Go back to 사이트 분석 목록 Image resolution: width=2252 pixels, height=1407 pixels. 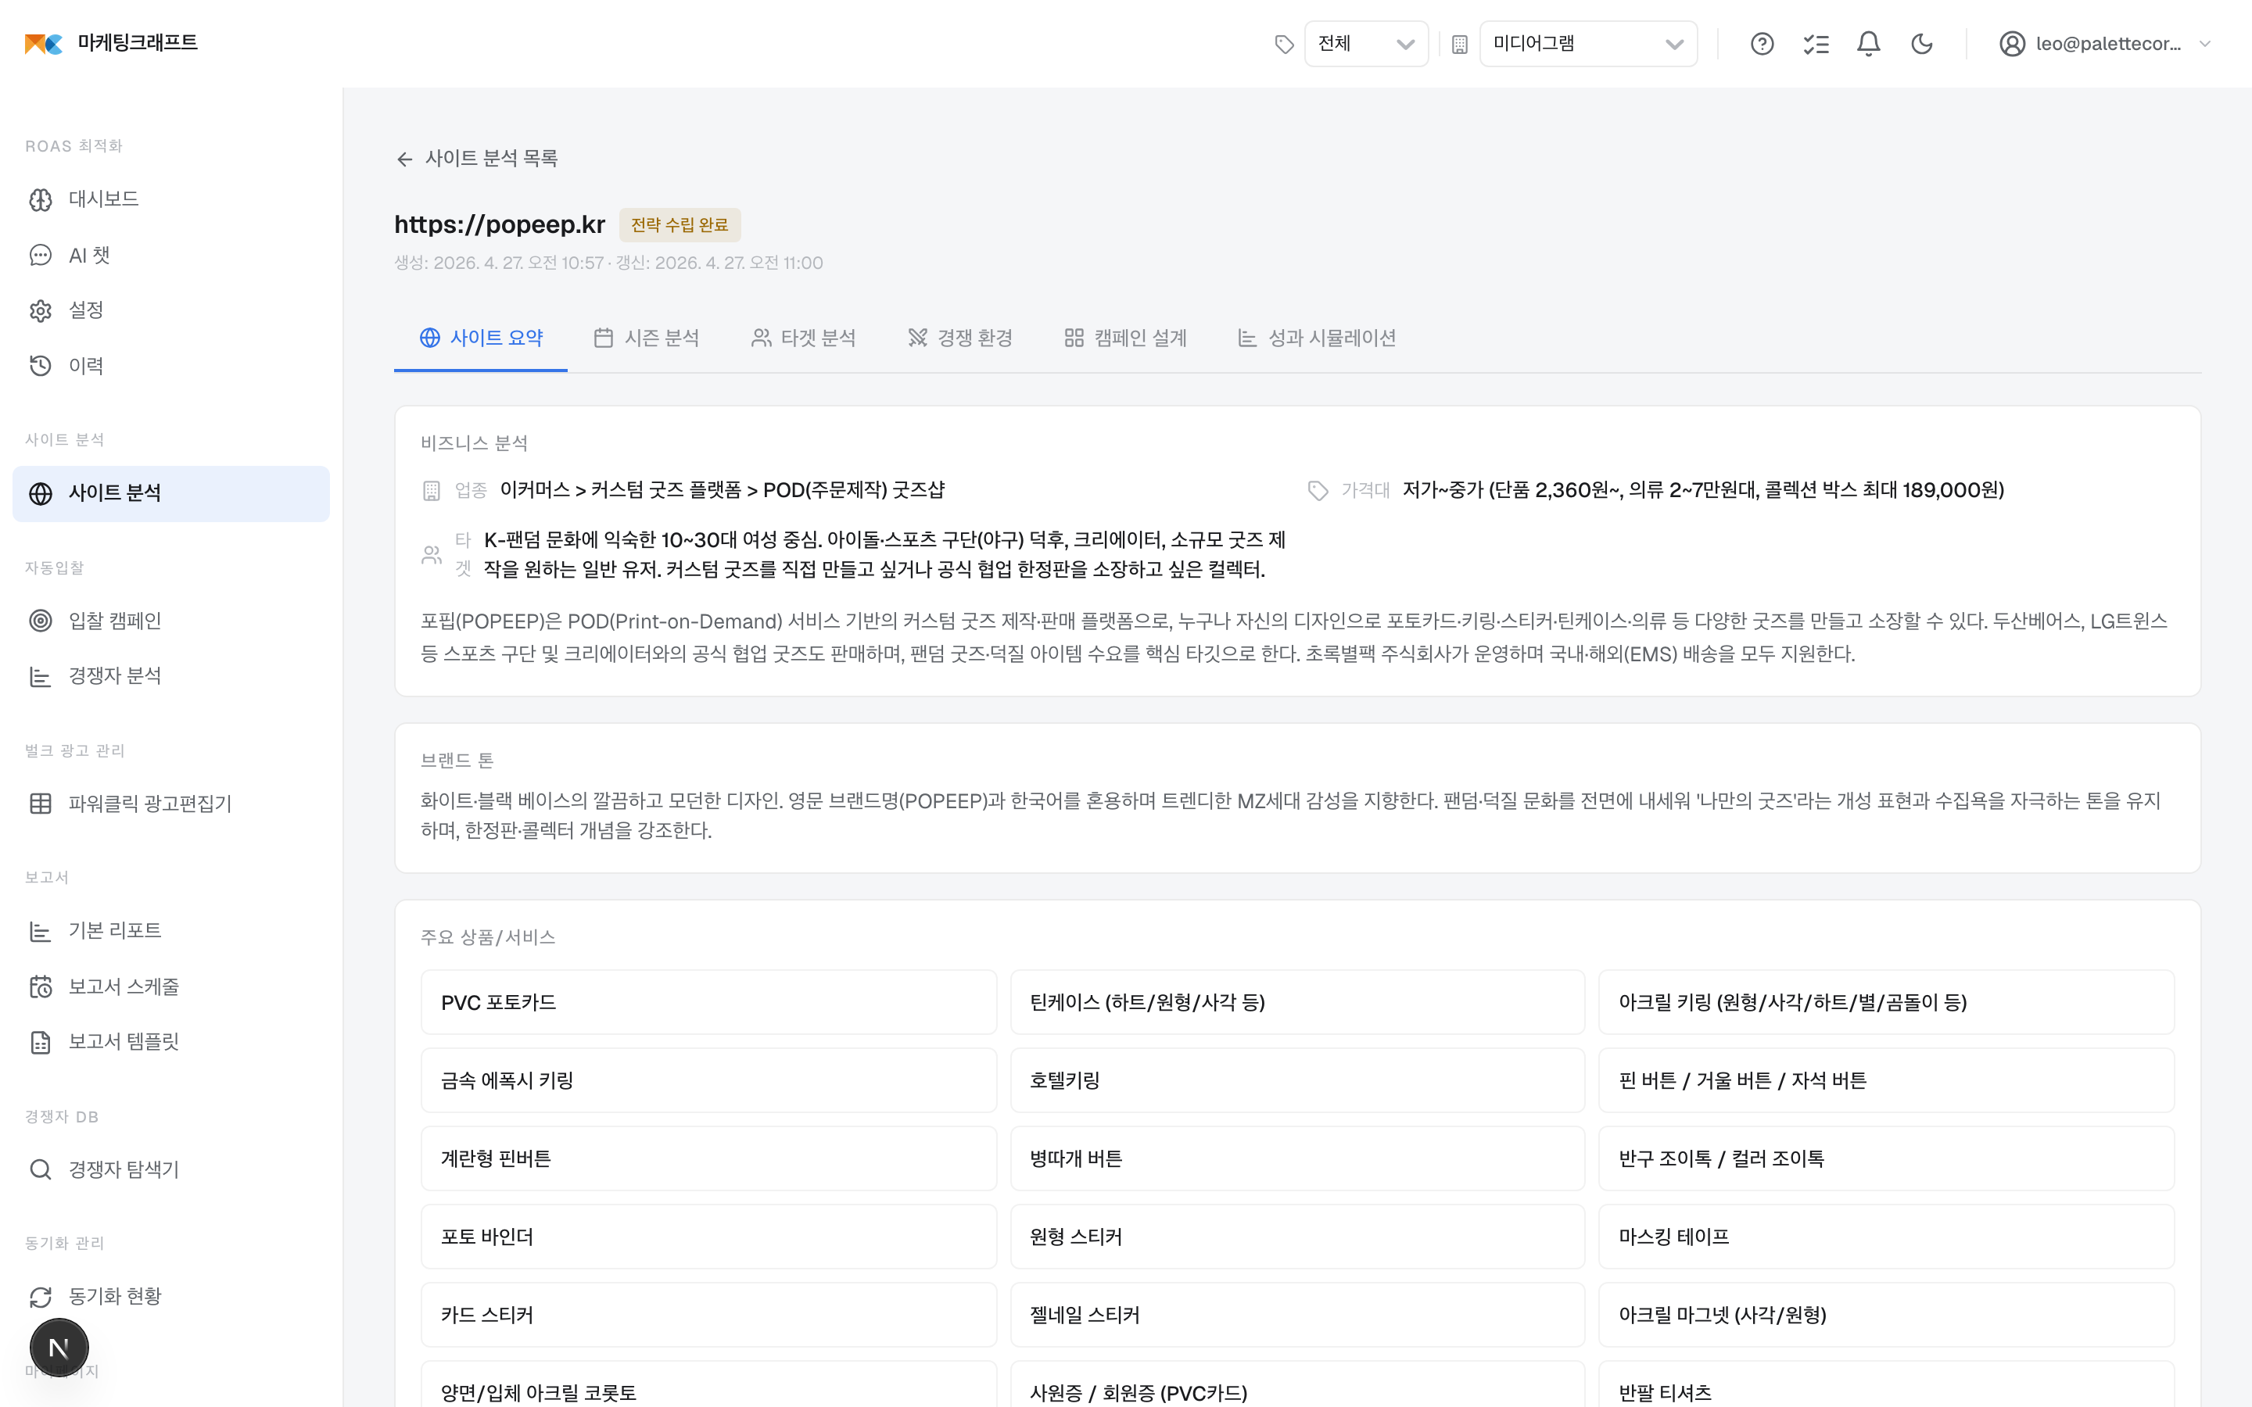coord(476,158)
